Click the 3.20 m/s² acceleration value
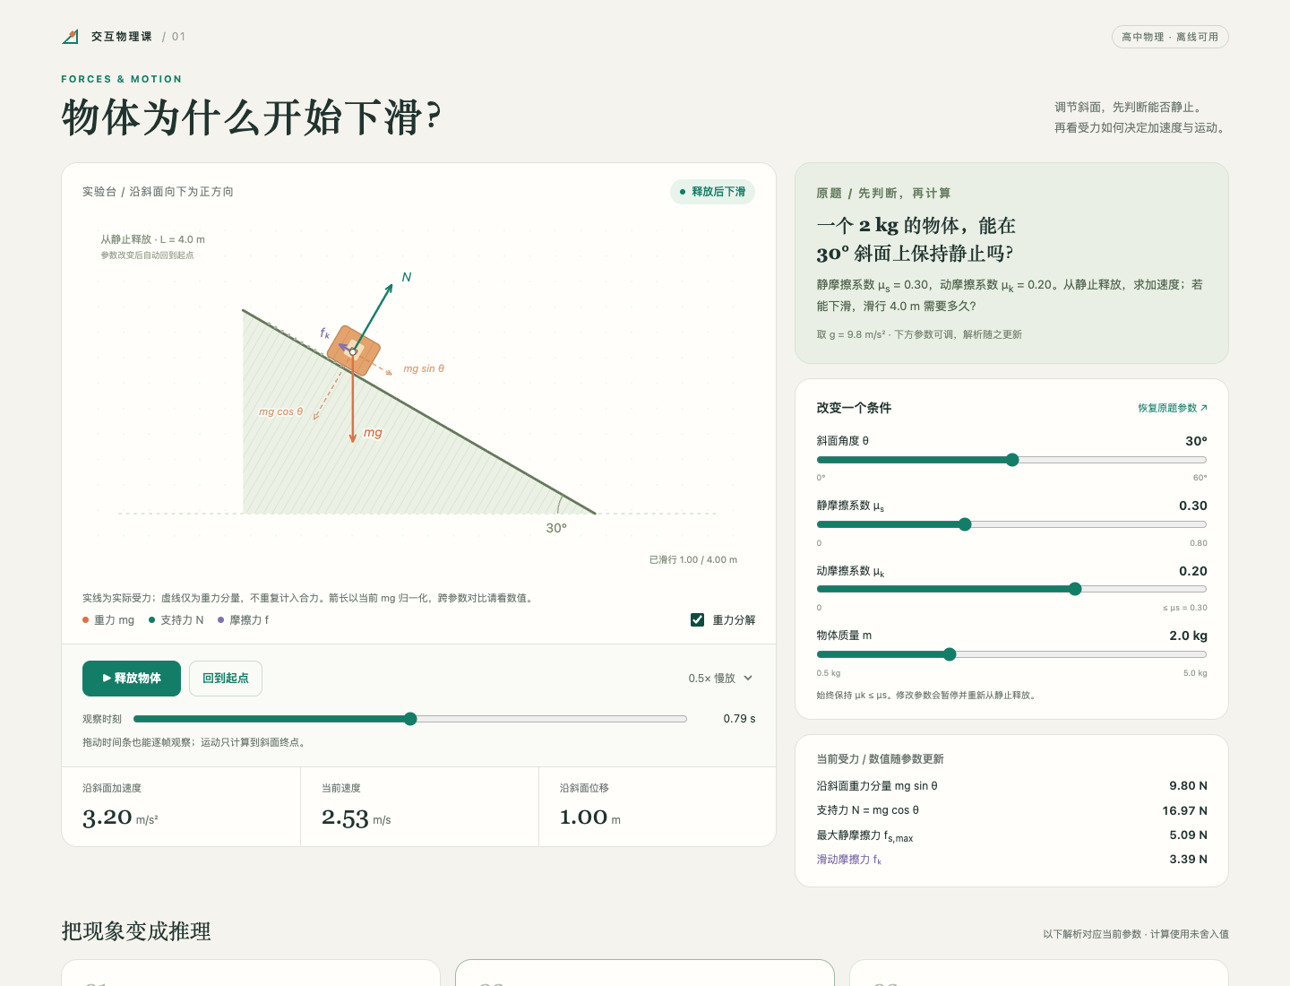The height and width of the screenshot is (986, 1290). pos(120,817)
